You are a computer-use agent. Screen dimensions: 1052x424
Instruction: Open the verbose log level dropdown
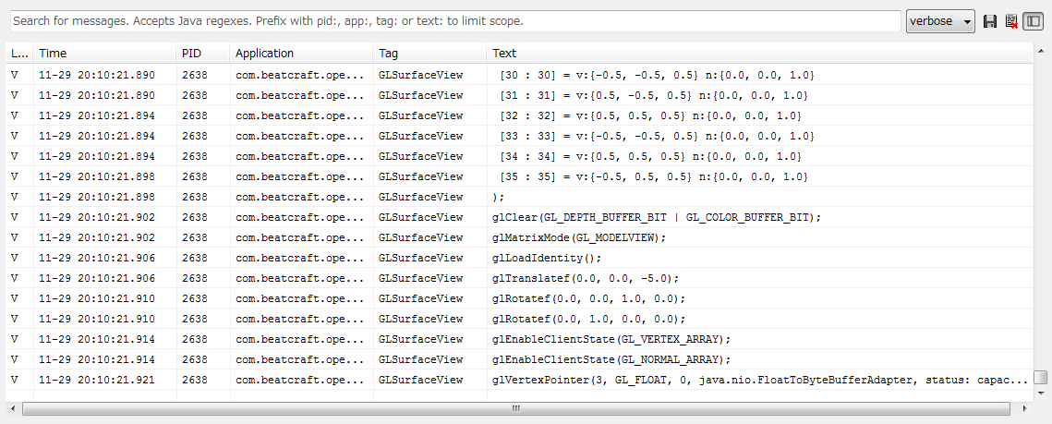pos(940,21)
